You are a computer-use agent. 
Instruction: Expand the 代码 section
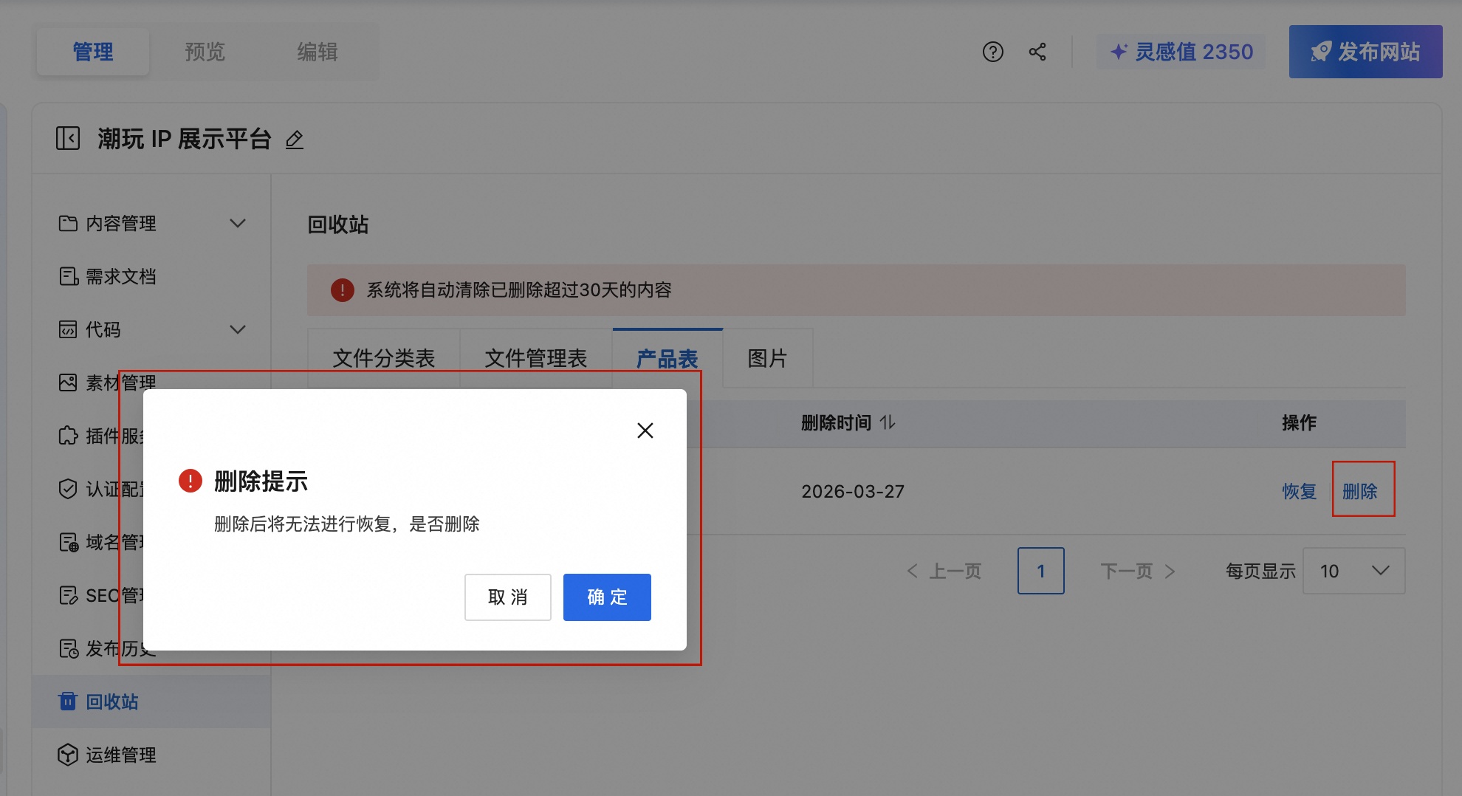[238, 329]
